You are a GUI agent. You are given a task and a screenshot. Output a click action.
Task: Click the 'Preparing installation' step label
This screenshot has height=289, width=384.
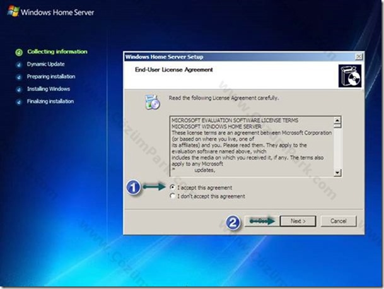(x=51, y=77)
